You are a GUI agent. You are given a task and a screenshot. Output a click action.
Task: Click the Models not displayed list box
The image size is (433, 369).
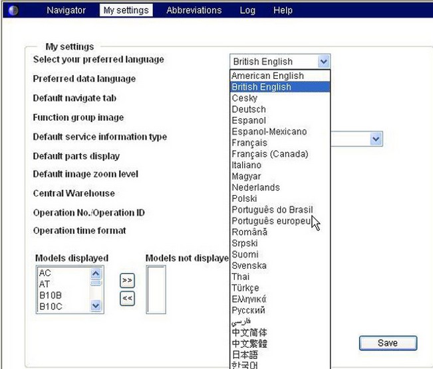pyautogui.click(x=156, y=289)
